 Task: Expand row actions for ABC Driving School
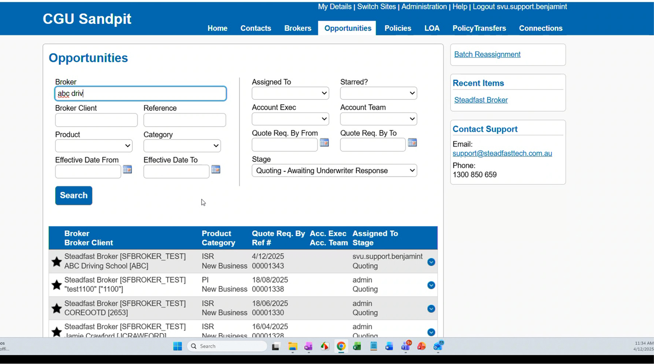(431, 262)
